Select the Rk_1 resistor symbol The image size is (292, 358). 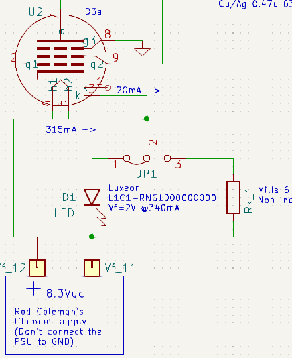pyautogui.click(x=233, y=198)
